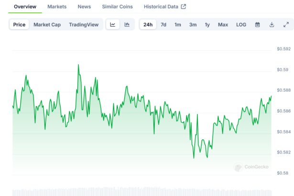Open the Similar Coins tab
Image resolution: width=294 pixels, height=196 pixels.
click(118, 7)
